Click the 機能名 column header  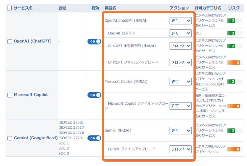(111, 8)
